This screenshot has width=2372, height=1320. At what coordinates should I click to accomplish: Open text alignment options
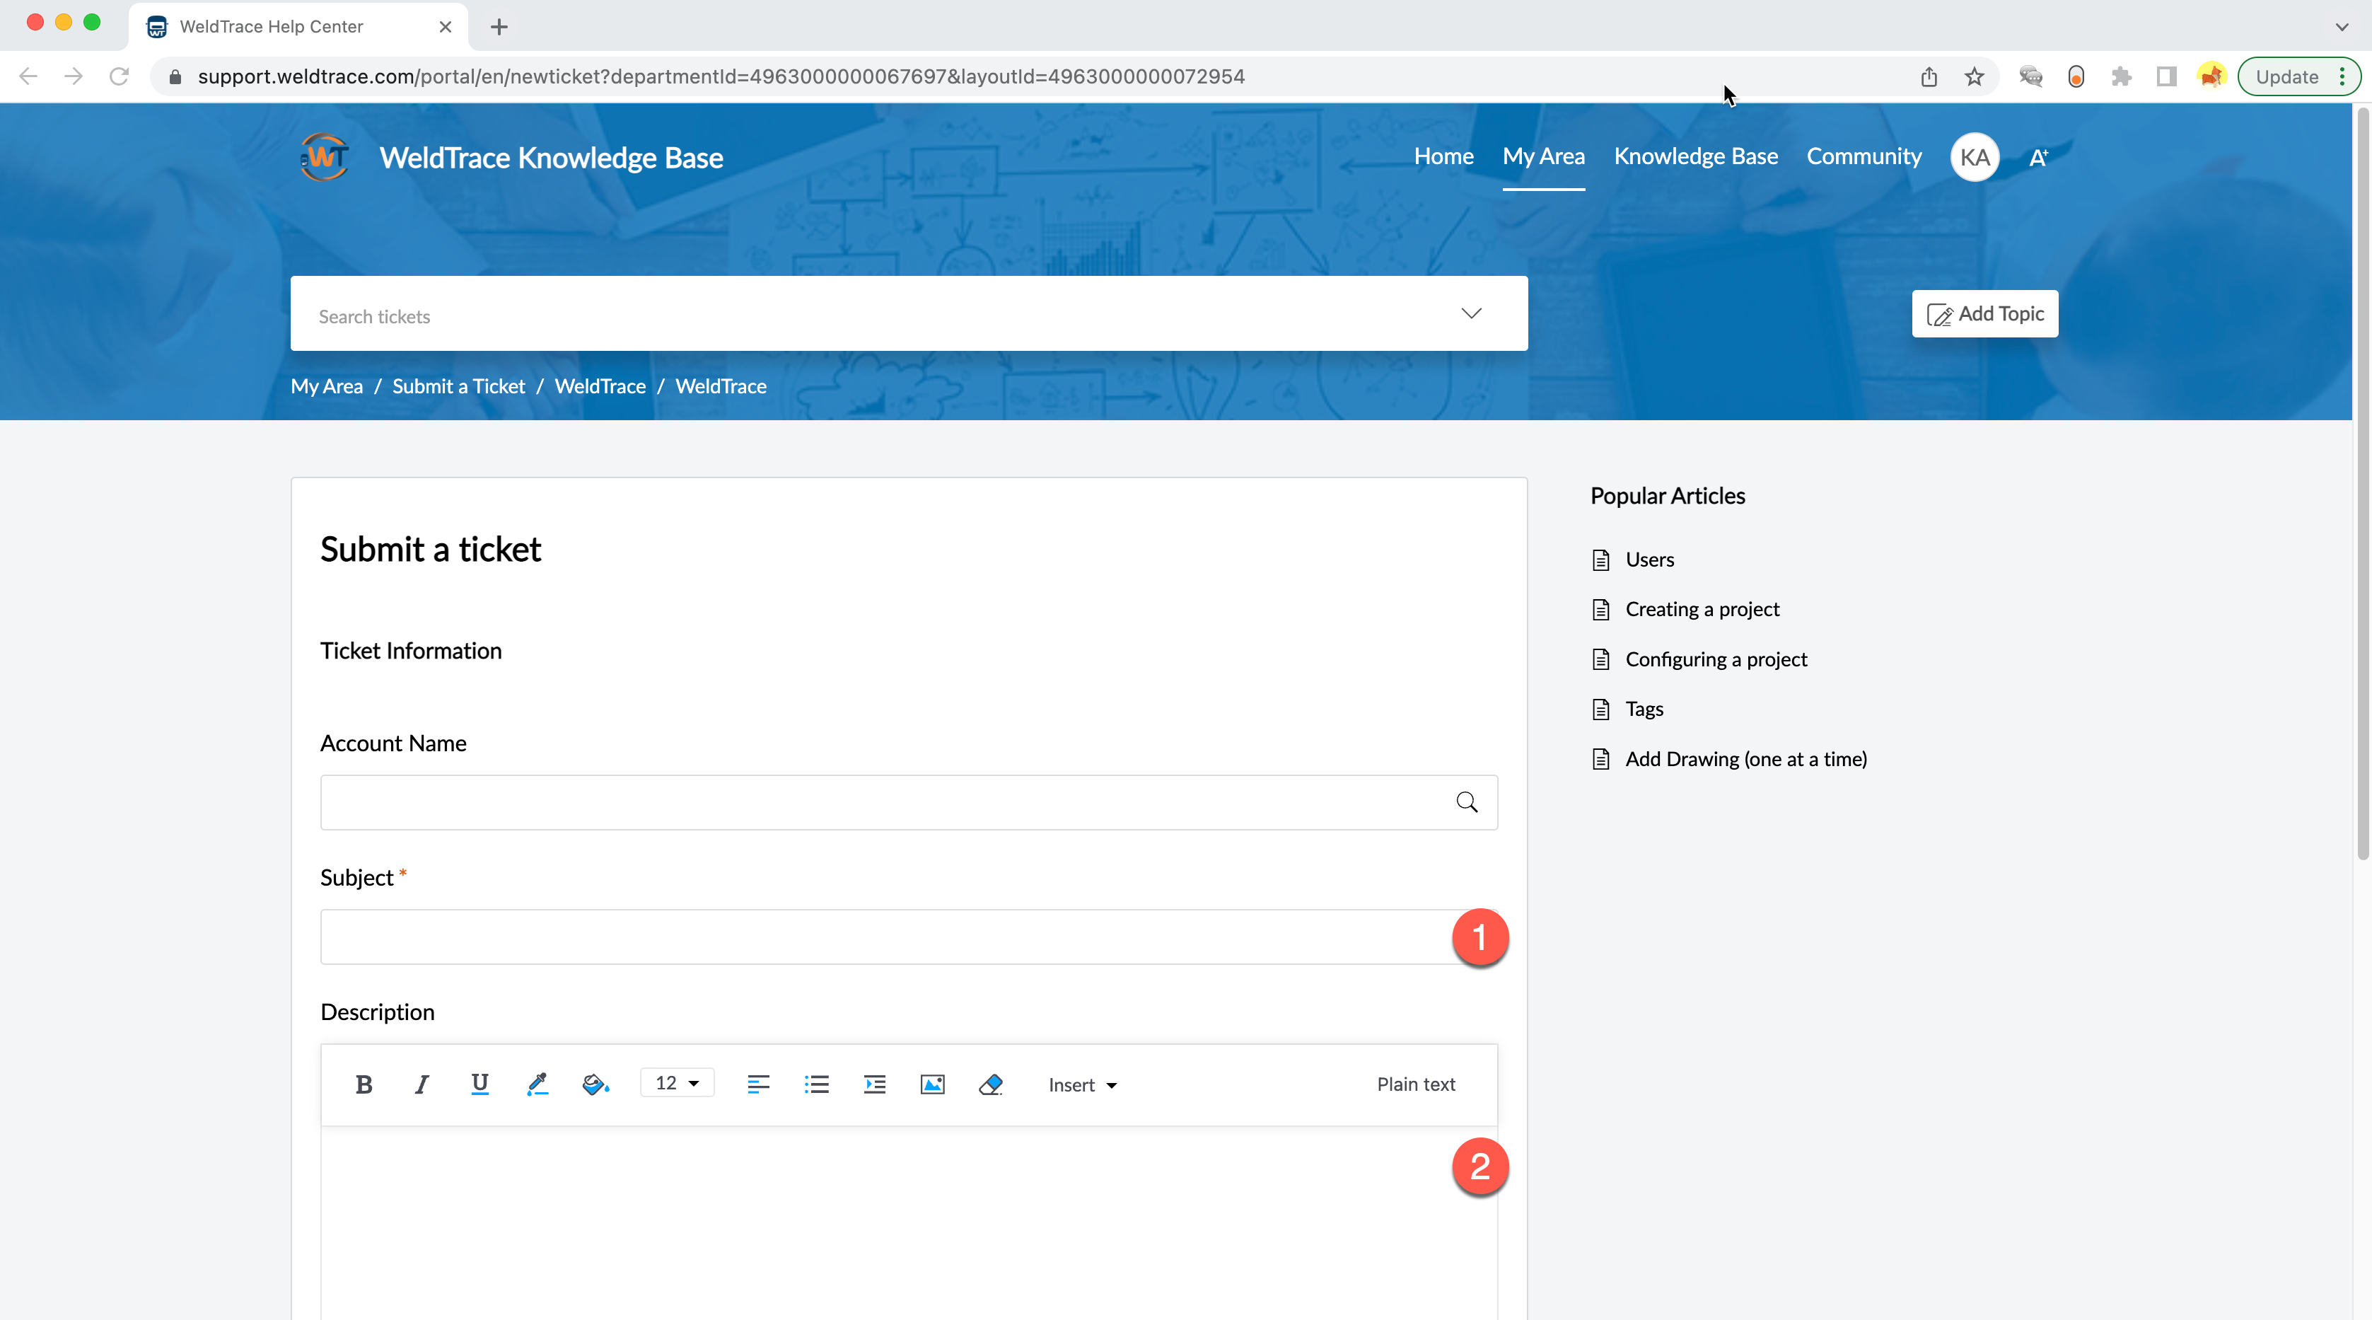[759, 1084]
